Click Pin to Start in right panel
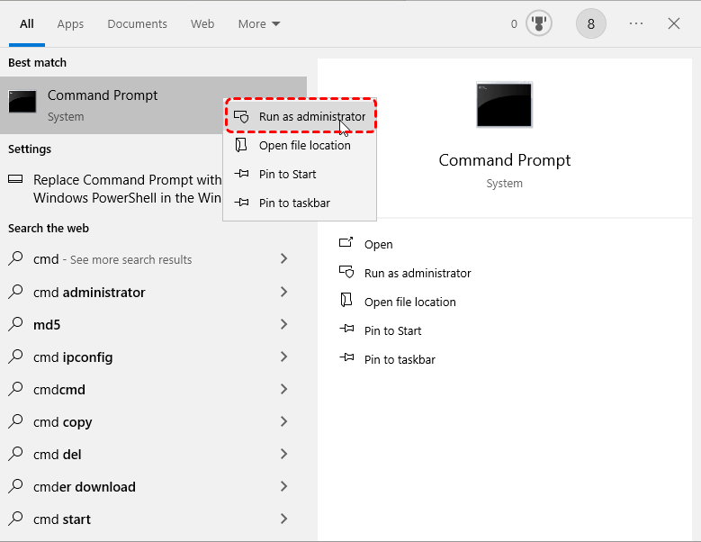Screen dimensions: 701x542 tap(392, 330)
